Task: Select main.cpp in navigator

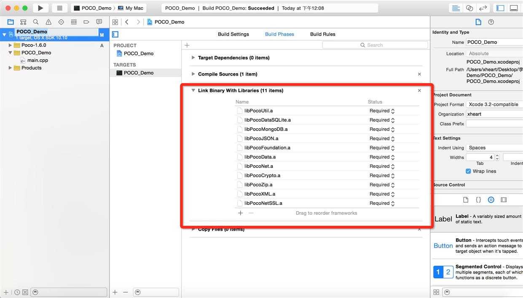Action: click(38, 60)
